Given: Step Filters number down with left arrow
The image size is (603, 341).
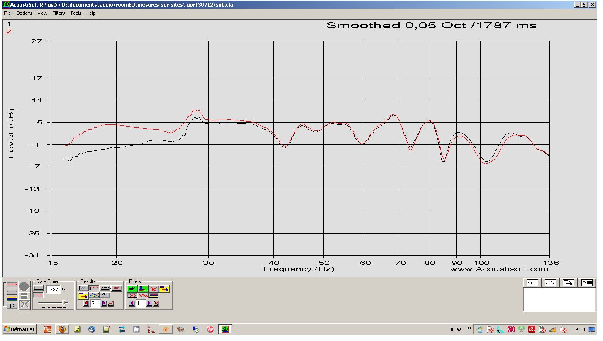Looking at the screenshot, I should (132, 304).
